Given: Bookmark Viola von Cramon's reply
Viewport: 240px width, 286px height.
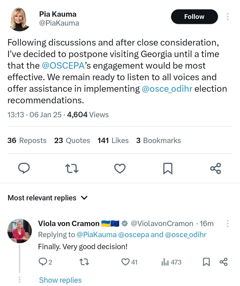Looking at the screenshot, I should coord(206,262).
